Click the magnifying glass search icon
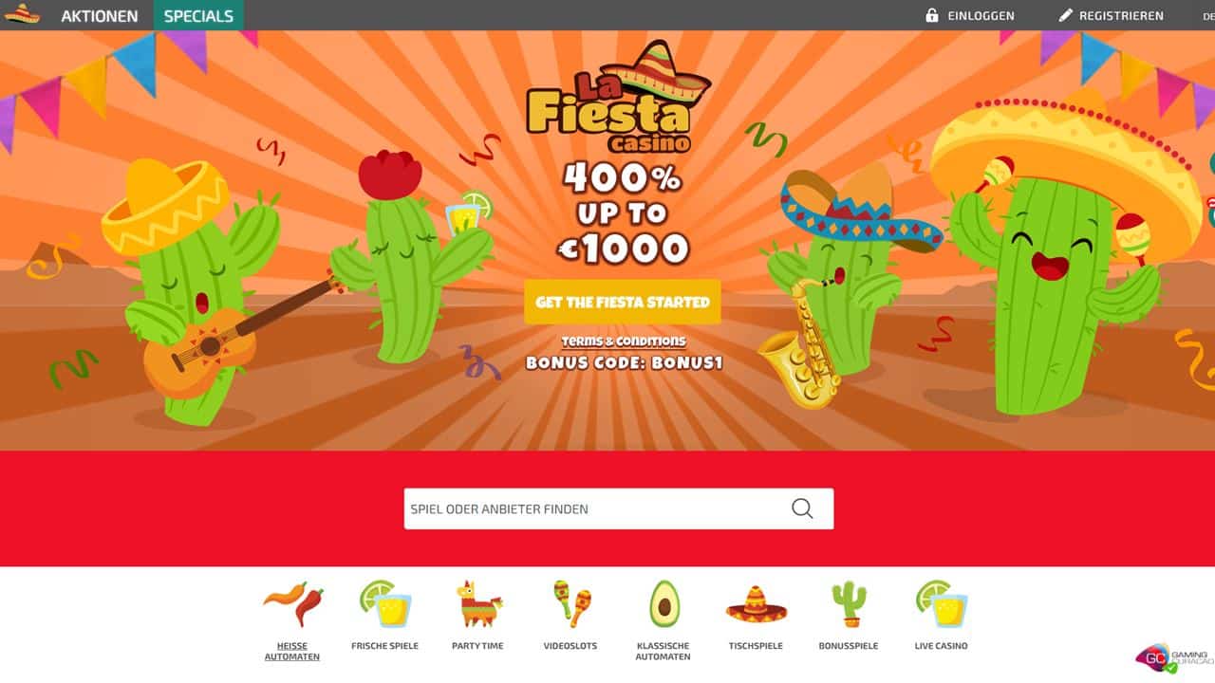This screenshot has width=1215, height=683. 802,508
